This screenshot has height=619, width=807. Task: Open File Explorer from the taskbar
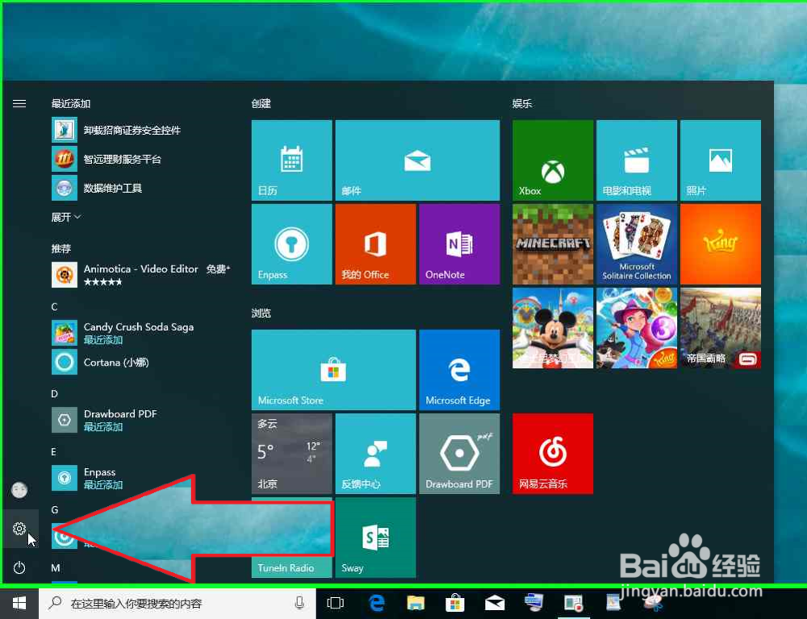click(x=416, y=603)
